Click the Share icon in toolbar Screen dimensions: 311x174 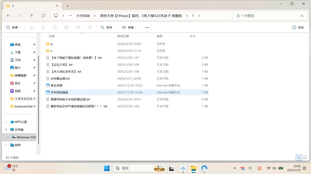[78, 27]
